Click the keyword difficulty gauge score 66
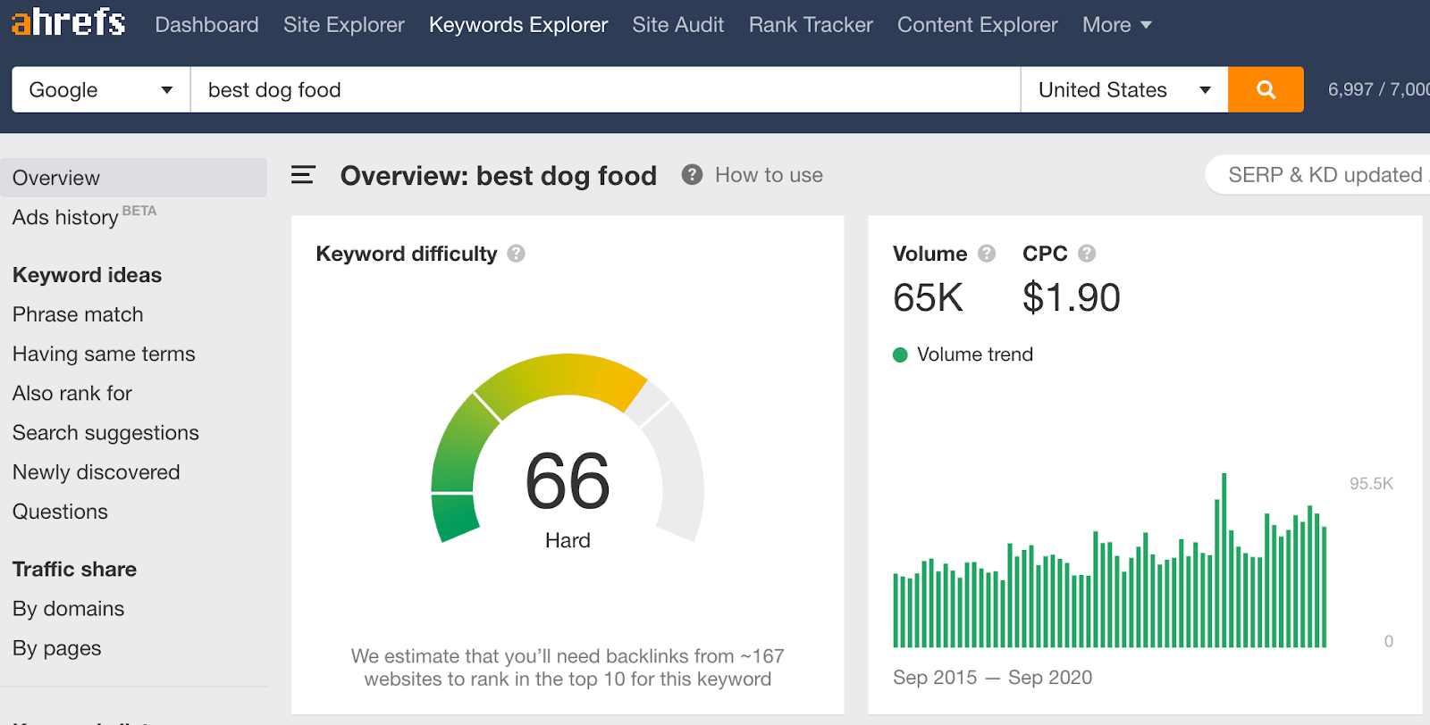 point(568,481)
